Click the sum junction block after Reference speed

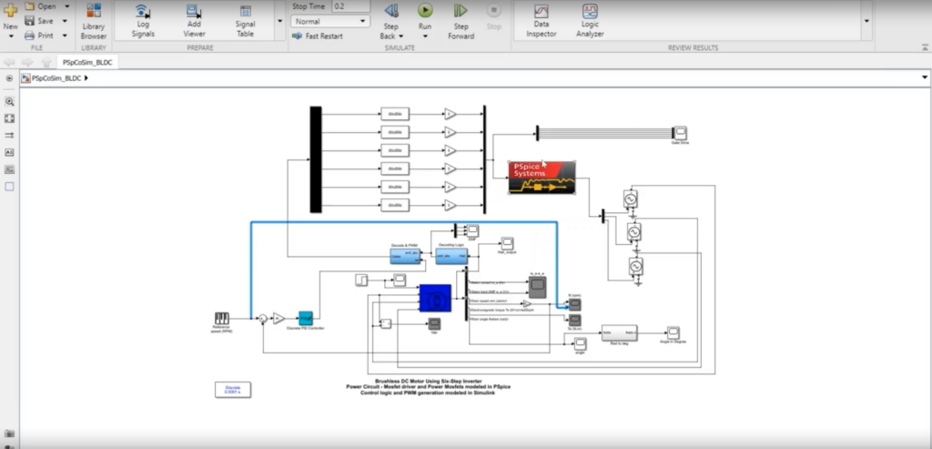[262, 320]
